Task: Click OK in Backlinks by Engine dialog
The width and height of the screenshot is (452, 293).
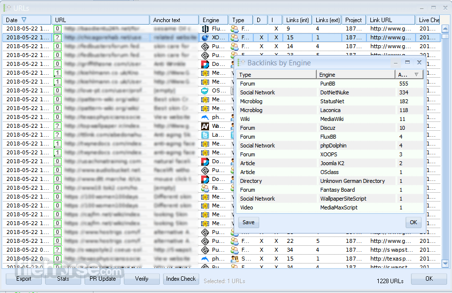Action: click(x=413, y=222)
